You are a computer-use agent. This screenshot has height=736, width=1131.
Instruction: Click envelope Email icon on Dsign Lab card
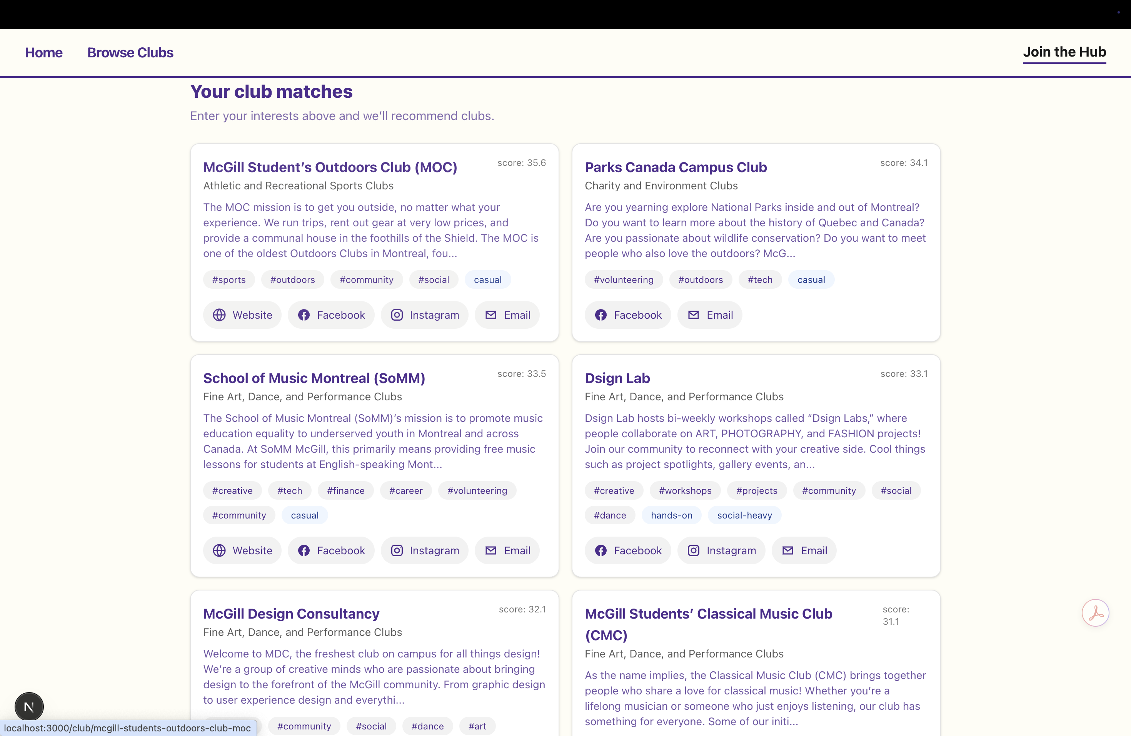point(787,550)
